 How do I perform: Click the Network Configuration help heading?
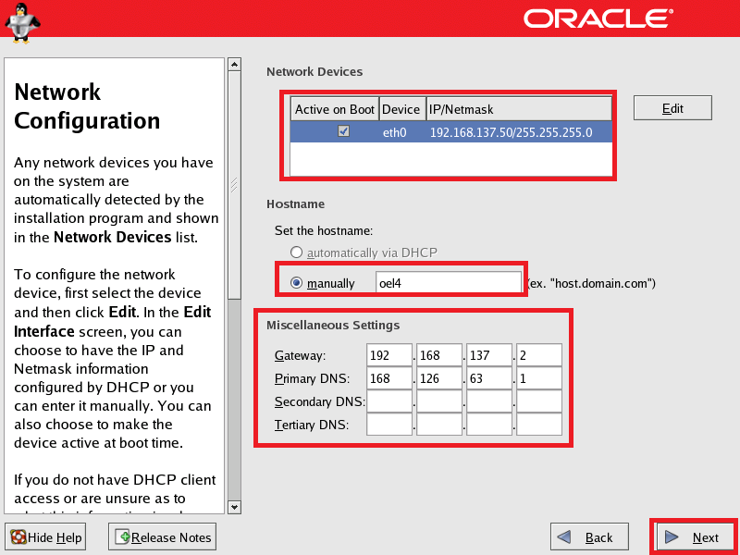pos(87,106)
